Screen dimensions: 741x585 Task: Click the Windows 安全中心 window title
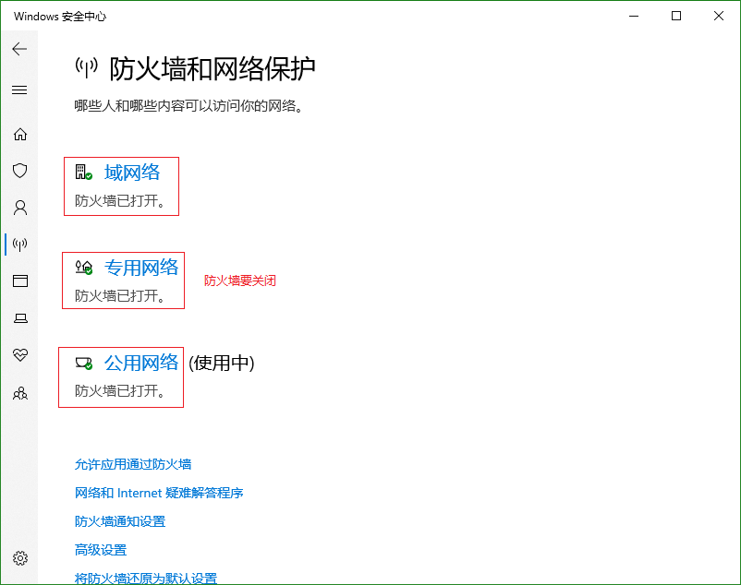(60, 16)
